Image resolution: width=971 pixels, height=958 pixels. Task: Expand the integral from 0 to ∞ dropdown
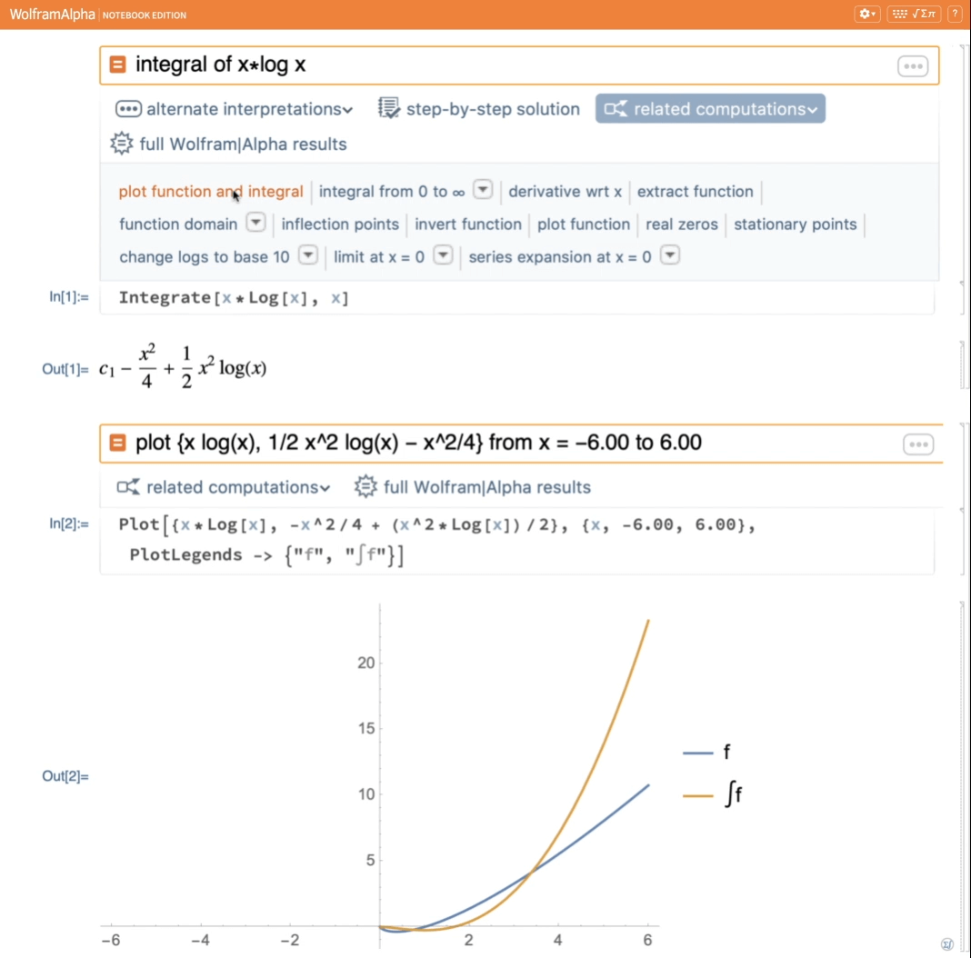483,190
